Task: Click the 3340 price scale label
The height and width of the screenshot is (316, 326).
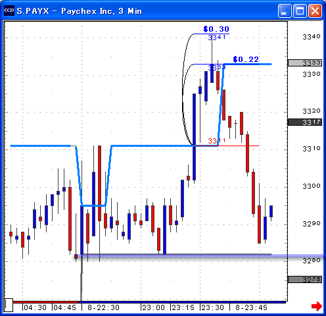Action: point(312,37)
